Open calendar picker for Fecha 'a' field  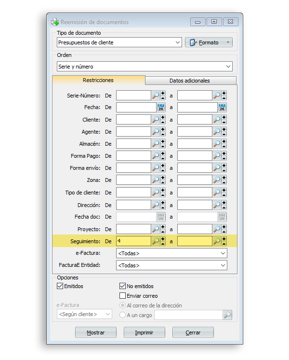click(222, 108)
